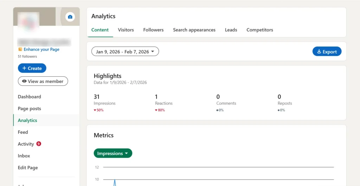Open Inbox in the sidebar

click(24, 156)
